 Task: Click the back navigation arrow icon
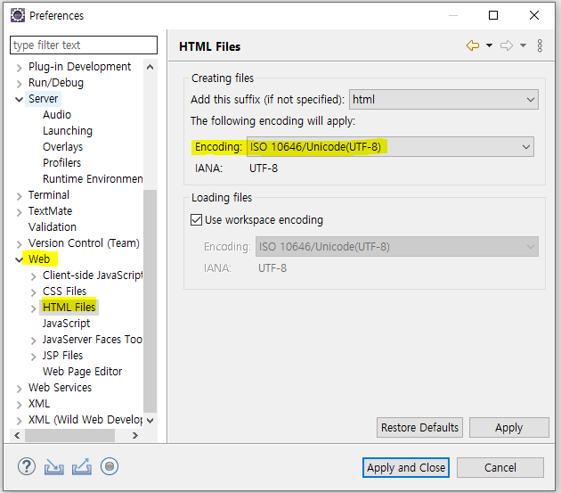tap(473, 45)
